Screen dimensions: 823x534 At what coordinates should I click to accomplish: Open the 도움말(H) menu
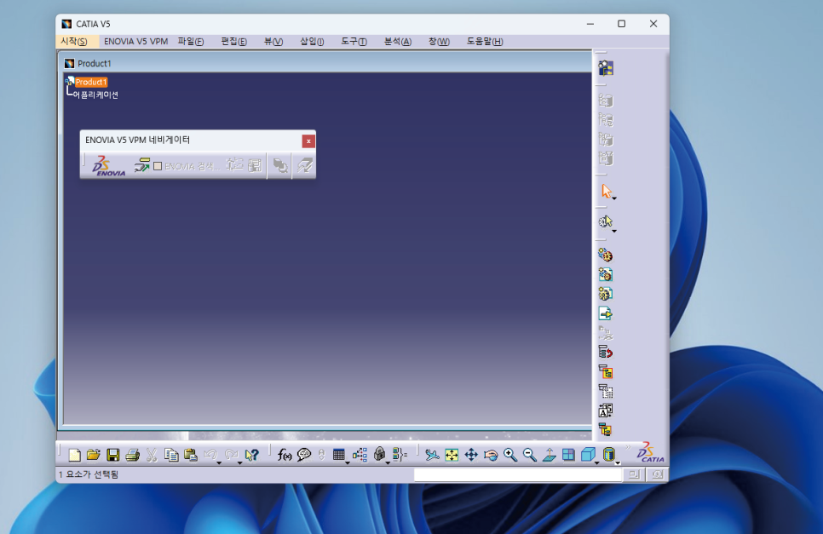485,42
